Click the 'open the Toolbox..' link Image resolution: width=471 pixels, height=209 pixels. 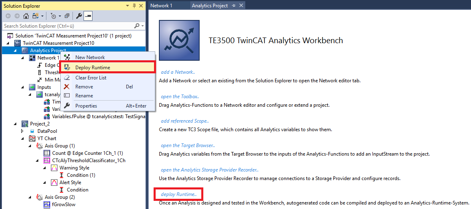(x=180, y=97)
